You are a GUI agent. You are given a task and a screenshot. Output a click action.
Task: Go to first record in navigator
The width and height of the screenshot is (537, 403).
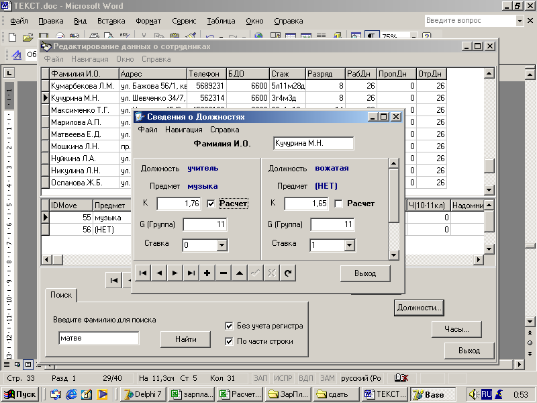click(142, 273)
